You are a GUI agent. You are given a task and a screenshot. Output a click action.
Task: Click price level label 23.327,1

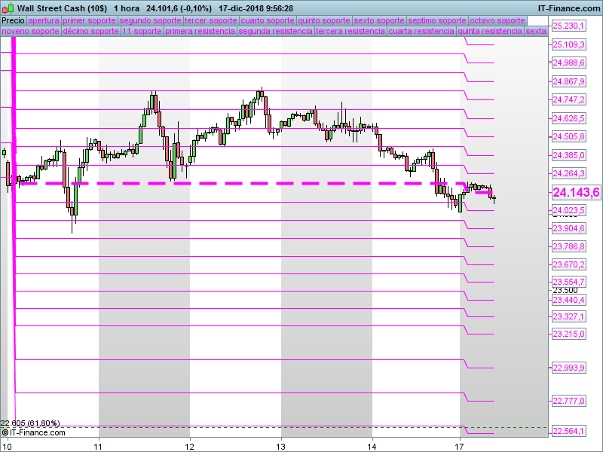click(x=569, y=316)
